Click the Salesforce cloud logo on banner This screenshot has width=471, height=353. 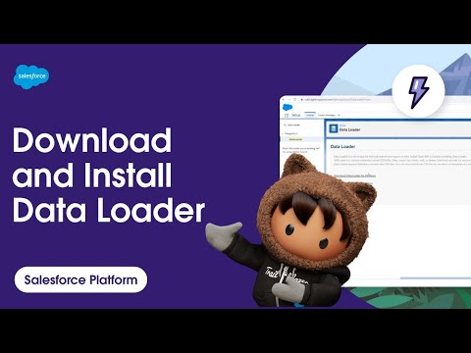(x=31, y=76)
